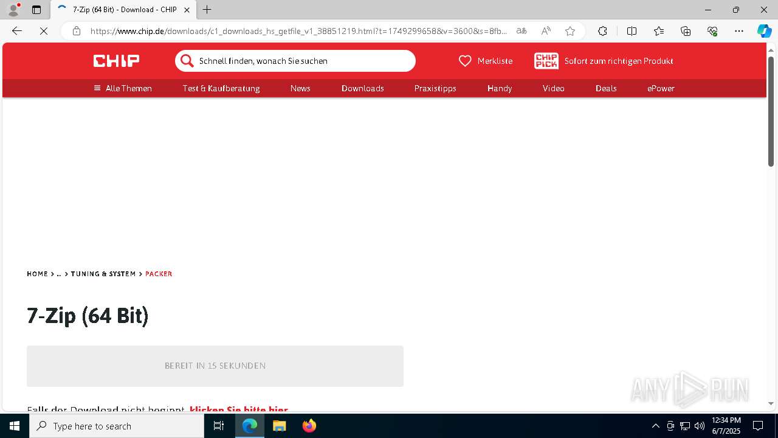Go back to the previous page
The image size is (778, 438).
click(17, 31)
